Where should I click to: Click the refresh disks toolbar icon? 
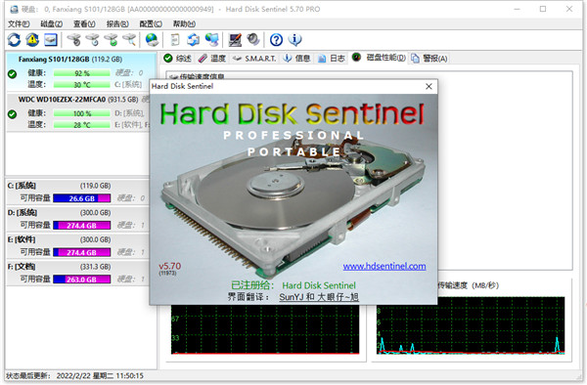pos(15,40)
